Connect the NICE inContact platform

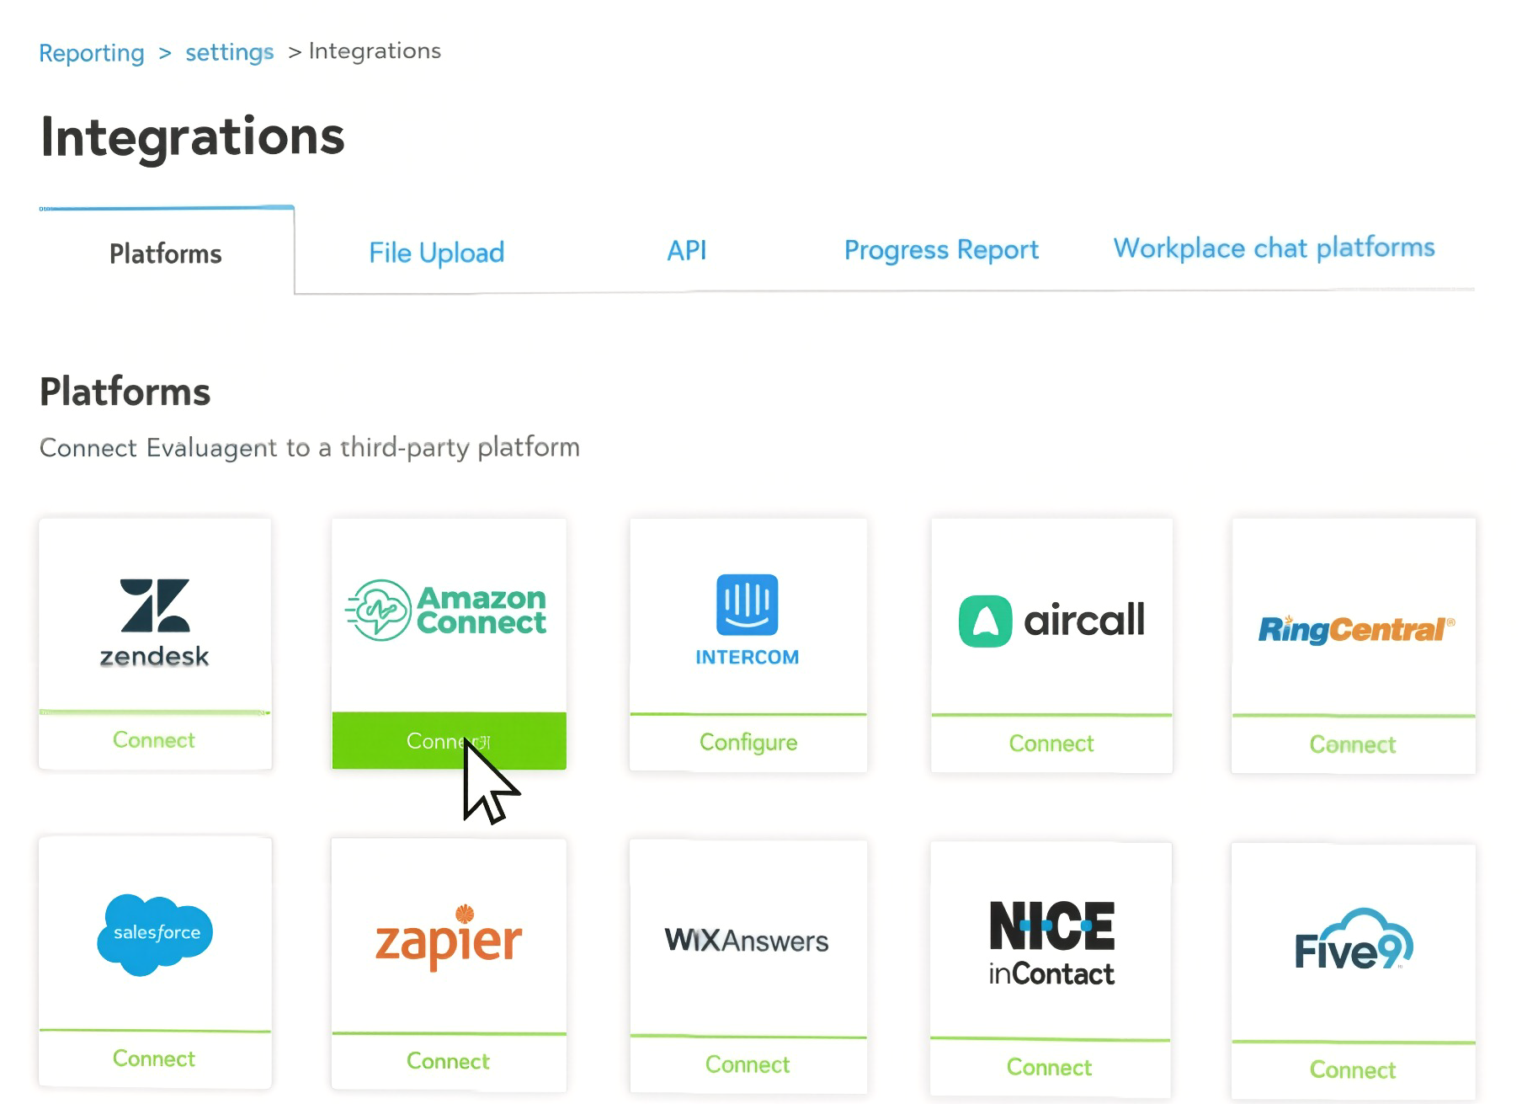coord(1050,1067)
